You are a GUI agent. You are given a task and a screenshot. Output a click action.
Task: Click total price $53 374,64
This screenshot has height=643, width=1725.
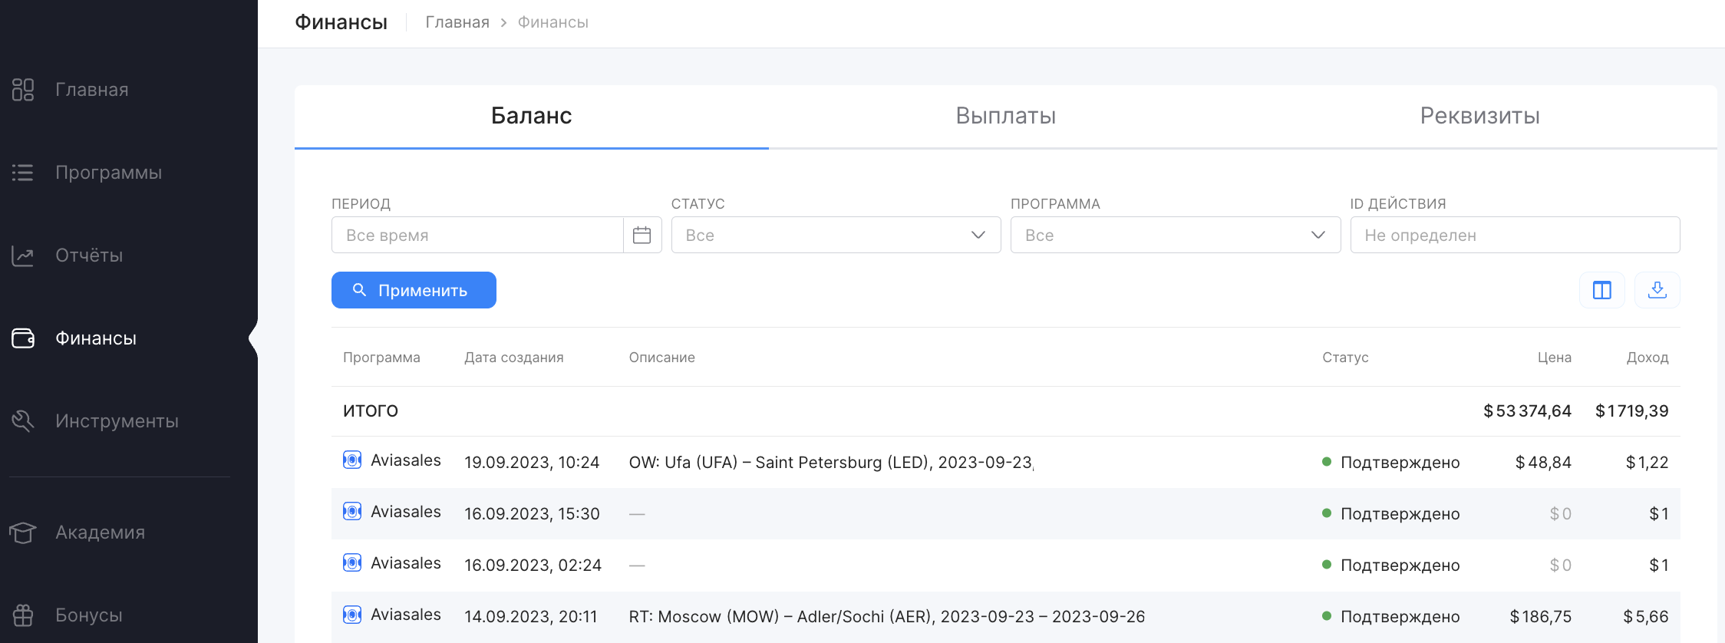tap(1528, 411)
